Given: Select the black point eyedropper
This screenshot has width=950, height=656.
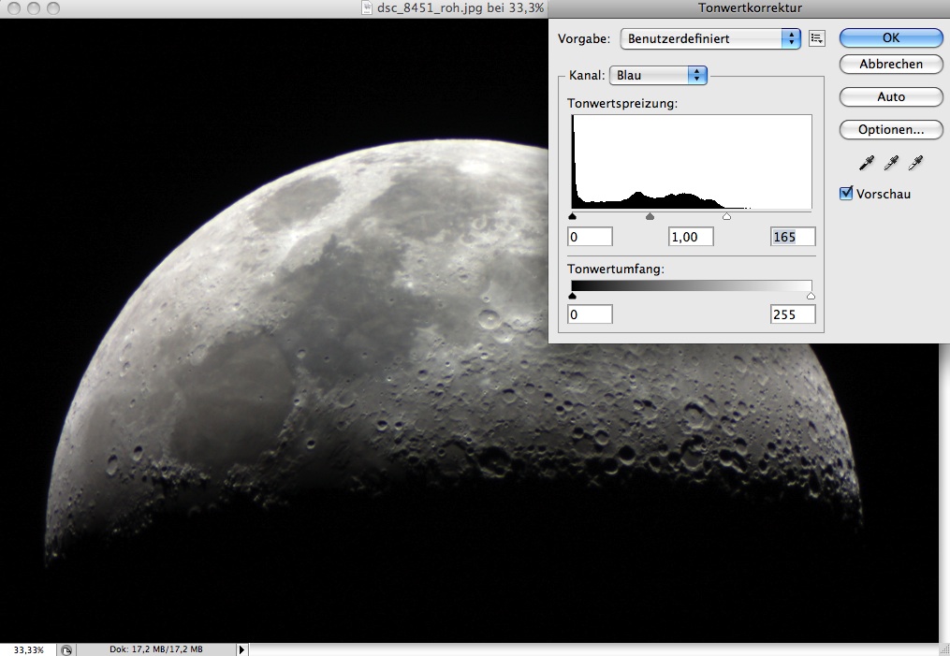Looking at the screenshot, I should (x=867, y=162).
